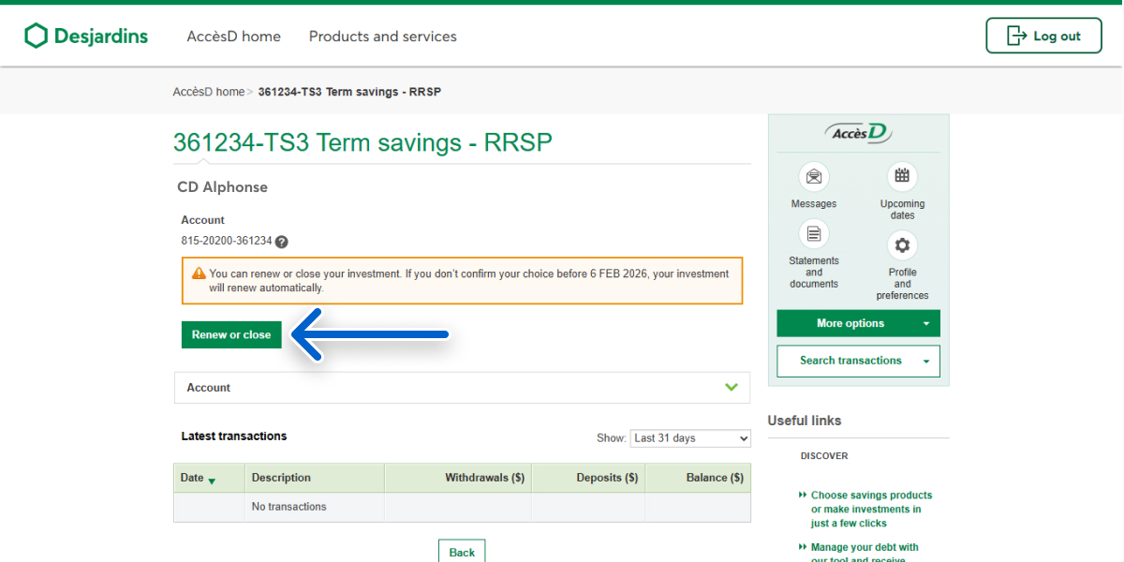Sort transactions by Date column arrow
1124x562 pixels.
click(212, 481)
